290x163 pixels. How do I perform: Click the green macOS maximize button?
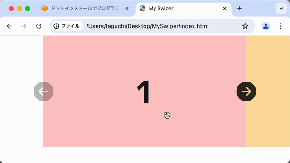pos(28,9)
